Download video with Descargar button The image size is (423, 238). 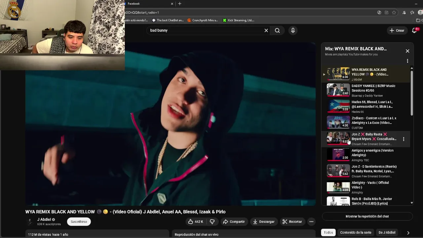[263, 221]
